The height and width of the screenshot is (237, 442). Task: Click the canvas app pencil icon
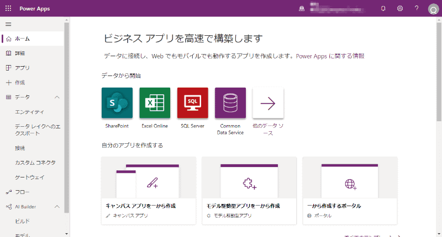pos(152,183)
